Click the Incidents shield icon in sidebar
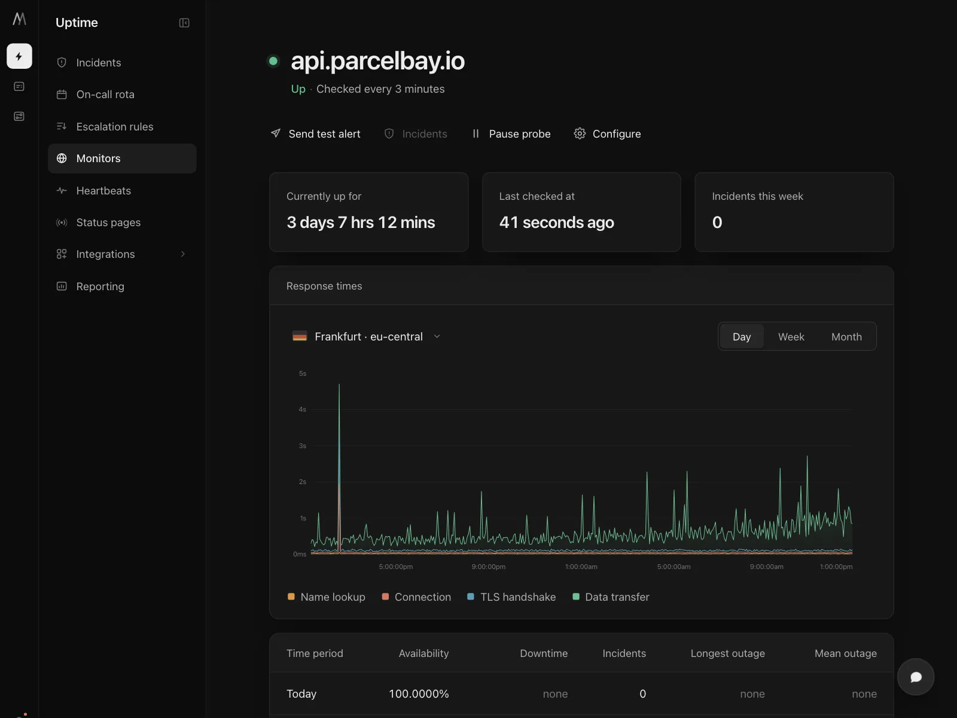The height and width of the screenshot is (718, 957). (62, 63)
